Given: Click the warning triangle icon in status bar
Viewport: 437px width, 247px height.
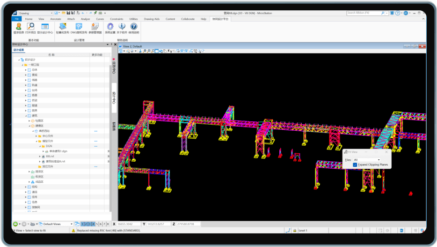Looking at the screenshot, I should (x=73, y=231).
